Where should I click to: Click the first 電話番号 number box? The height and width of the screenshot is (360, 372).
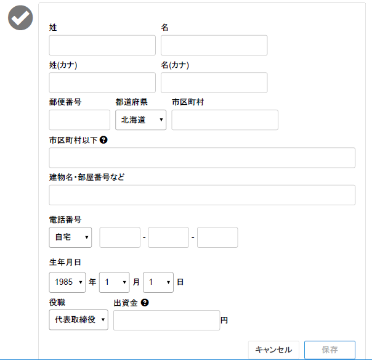(120, 237)
